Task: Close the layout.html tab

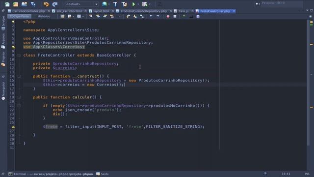Action: (113, 11)
